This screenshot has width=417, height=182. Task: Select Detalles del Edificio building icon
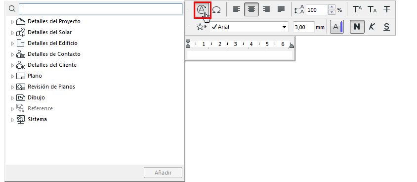(x=20, y=43)
